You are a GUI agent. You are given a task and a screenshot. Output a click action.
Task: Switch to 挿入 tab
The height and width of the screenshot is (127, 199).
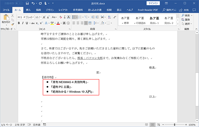pos(28,10)
